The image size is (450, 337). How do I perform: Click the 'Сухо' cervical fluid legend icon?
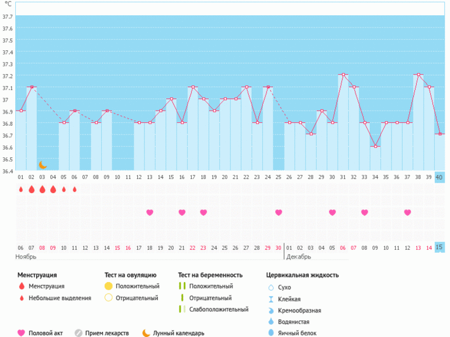click(x=270, y=287)
